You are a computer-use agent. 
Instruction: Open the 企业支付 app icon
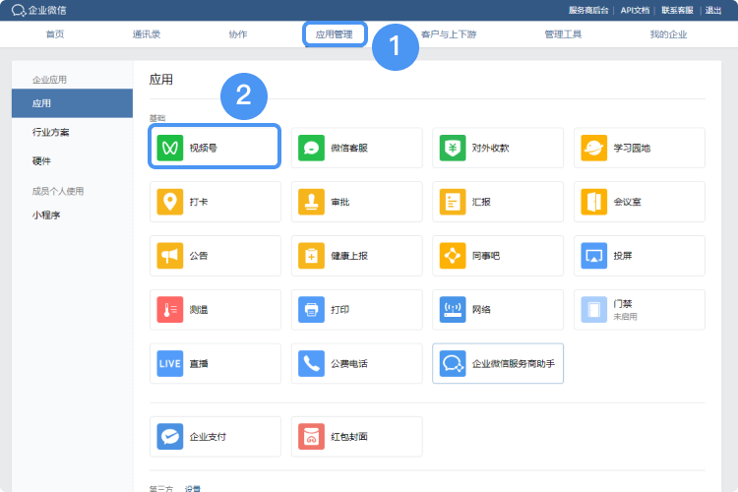pos(170,436)
